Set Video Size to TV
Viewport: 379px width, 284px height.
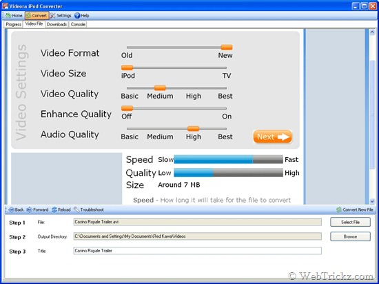227,76
